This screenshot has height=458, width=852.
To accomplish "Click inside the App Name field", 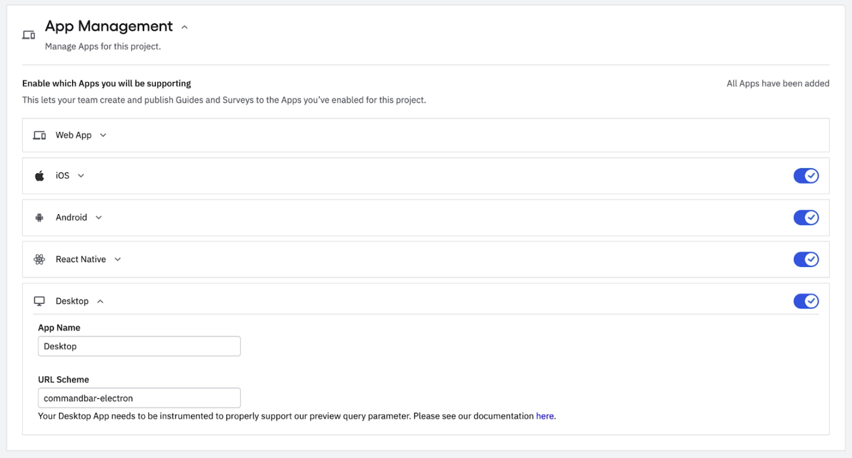I will coord(139,346).
